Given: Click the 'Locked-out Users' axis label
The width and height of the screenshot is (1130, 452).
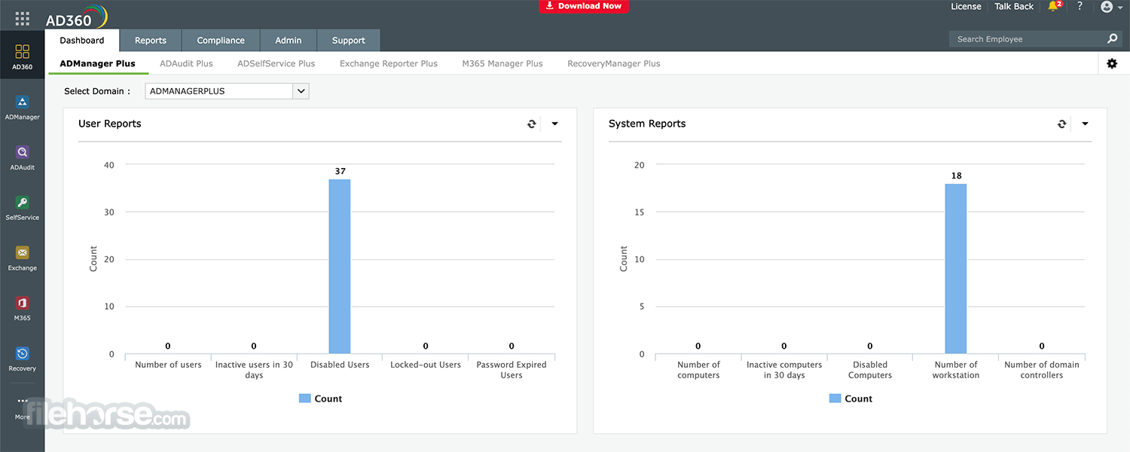Looking at the screenshot, I should pyautogui.click(x=426, y=365).
